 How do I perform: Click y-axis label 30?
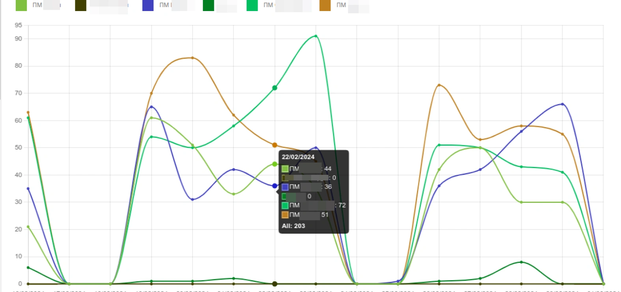point(19,202)
